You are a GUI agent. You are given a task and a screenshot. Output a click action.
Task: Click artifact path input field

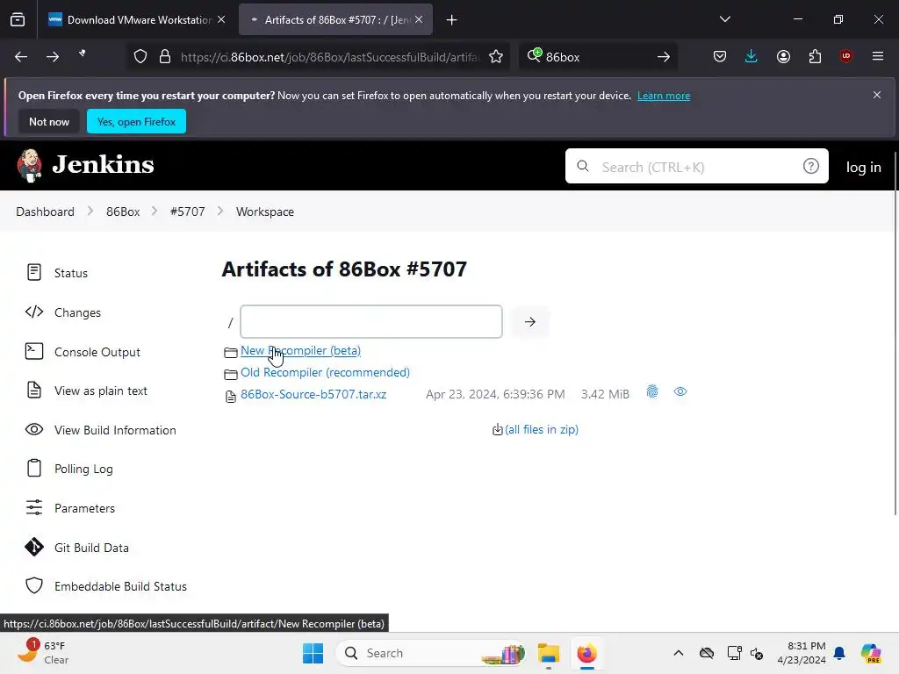[x=371, y=321]
